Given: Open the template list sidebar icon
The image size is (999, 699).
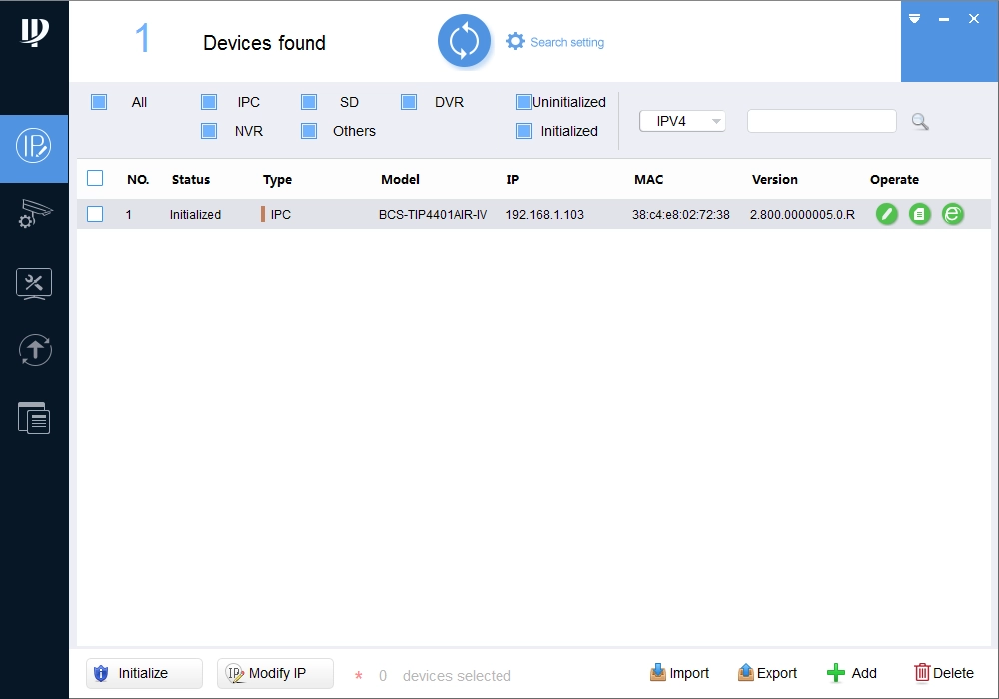Looking at the screenshot, I should tap(34, 418).
